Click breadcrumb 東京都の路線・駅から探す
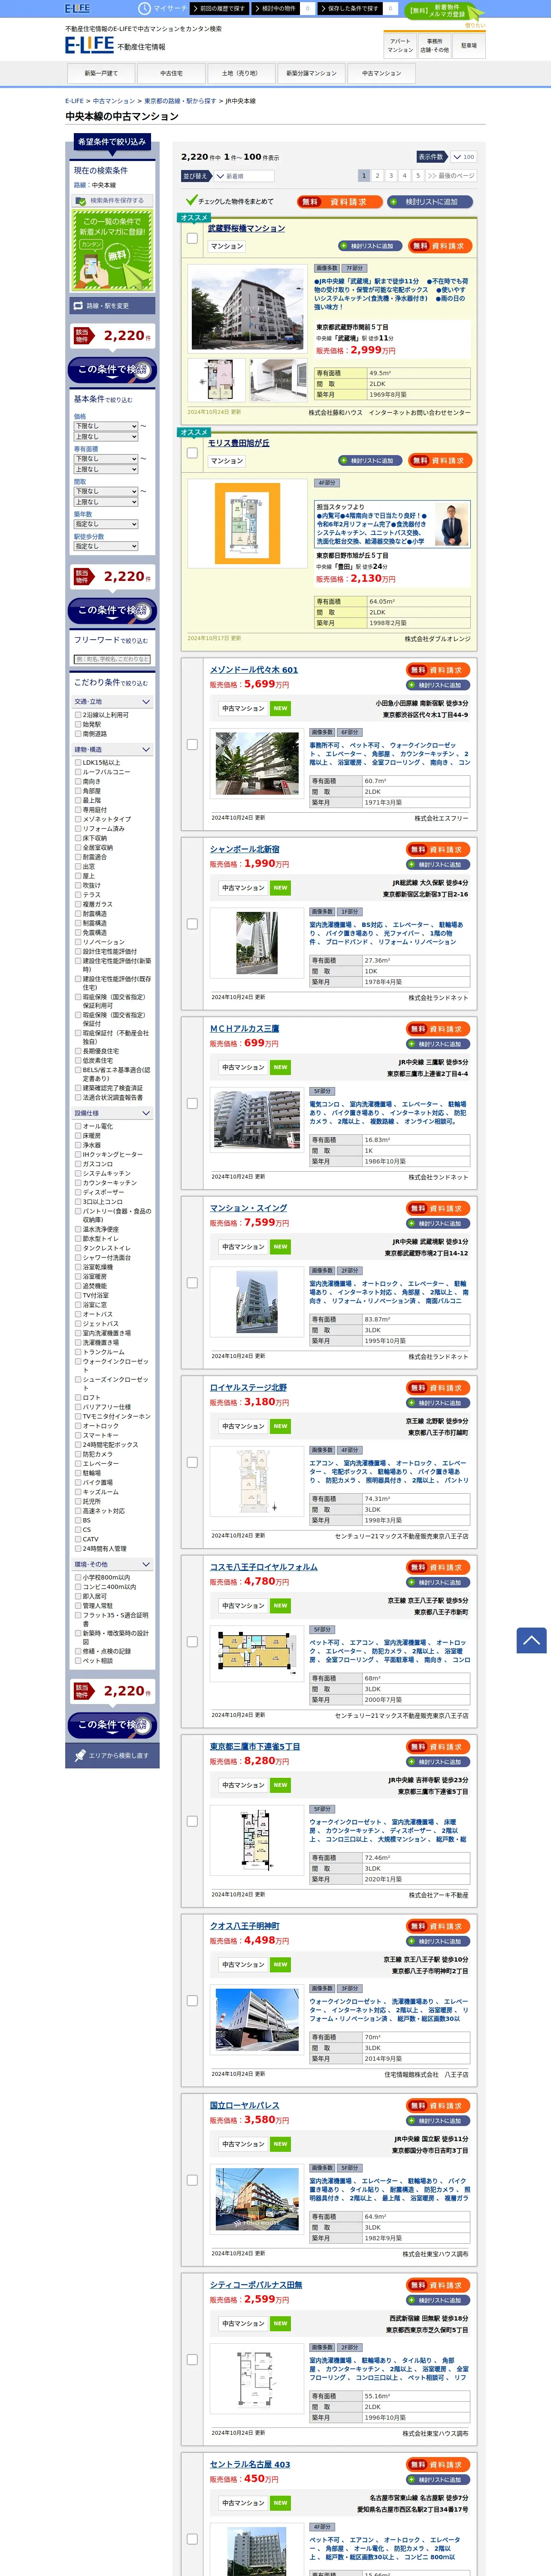Screen dimensions: 551x2576 (x=180, y=101)
